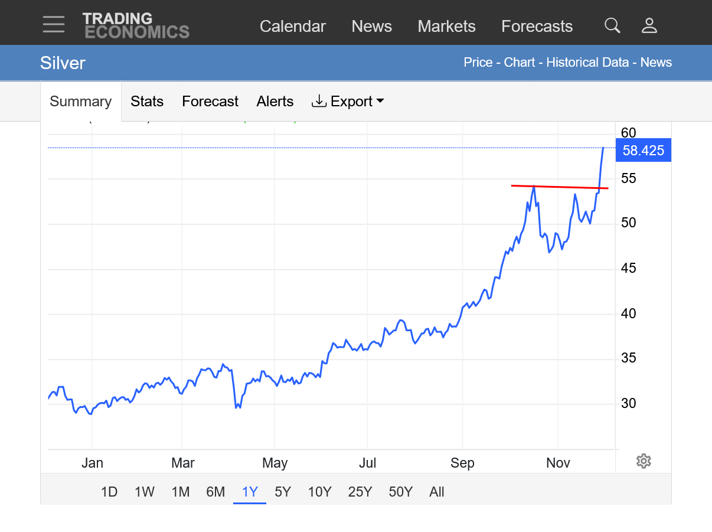Open the user account icon
Viewport: 712px width, 532px height.
click(x=649, y=25)
